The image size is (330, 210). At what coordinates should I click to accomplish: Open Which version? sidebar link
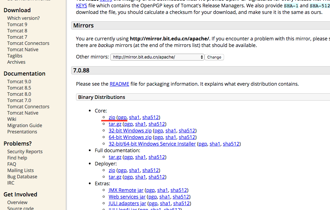[x=23, y=18]
